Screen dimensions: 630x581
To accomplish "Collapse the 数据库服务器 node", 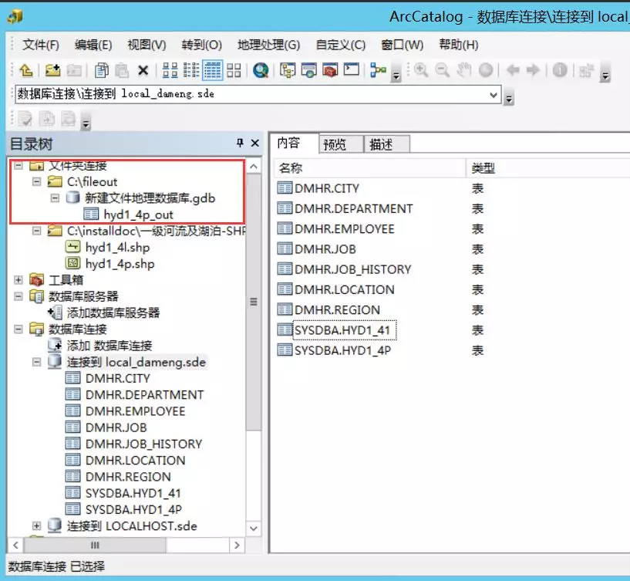I will 18,296.
